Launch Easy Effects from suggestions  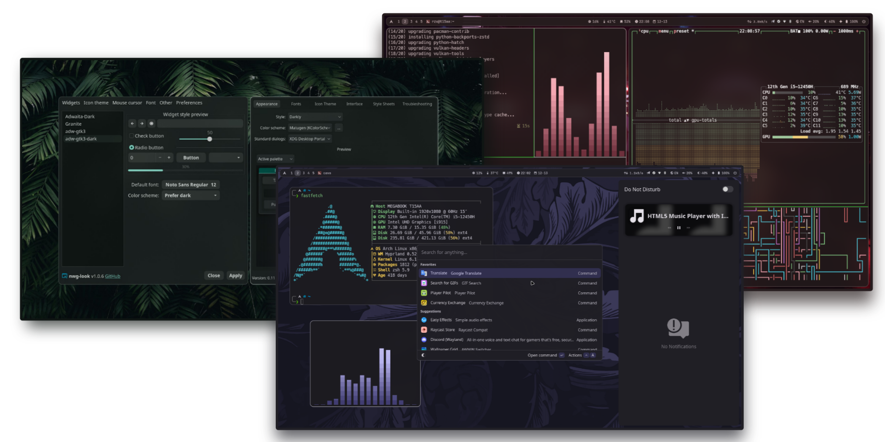pos(424,320)
